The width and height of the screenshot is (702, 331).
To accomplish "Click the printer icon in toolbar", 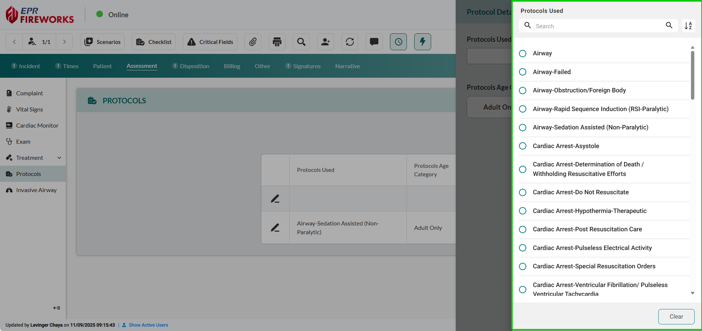I will [x=277, y=42].
